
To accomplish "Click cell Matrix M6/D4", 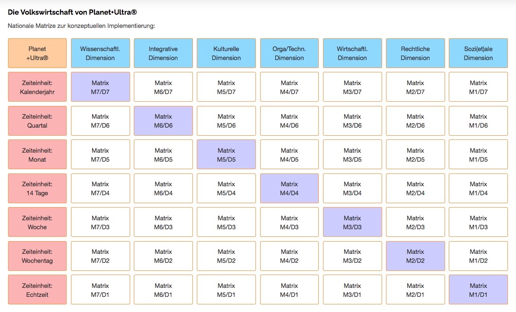I will point(163,189).
